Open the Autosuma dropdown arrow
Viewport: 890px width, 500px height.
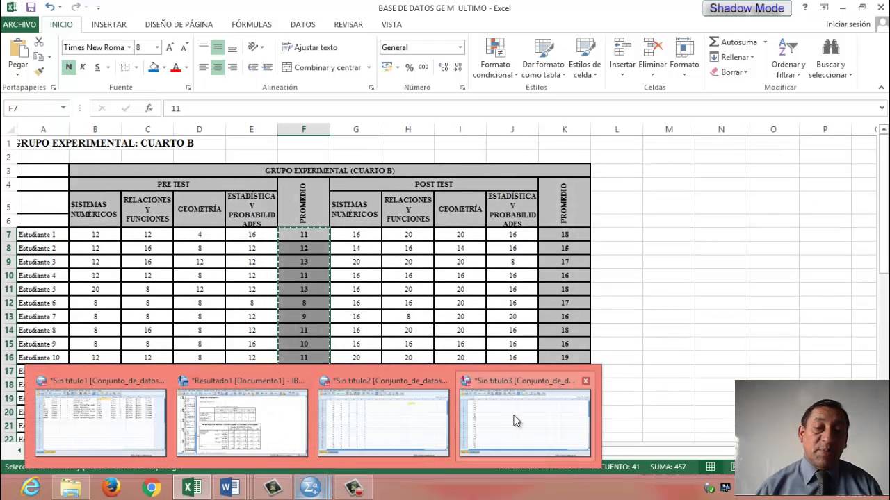point(765,42)
